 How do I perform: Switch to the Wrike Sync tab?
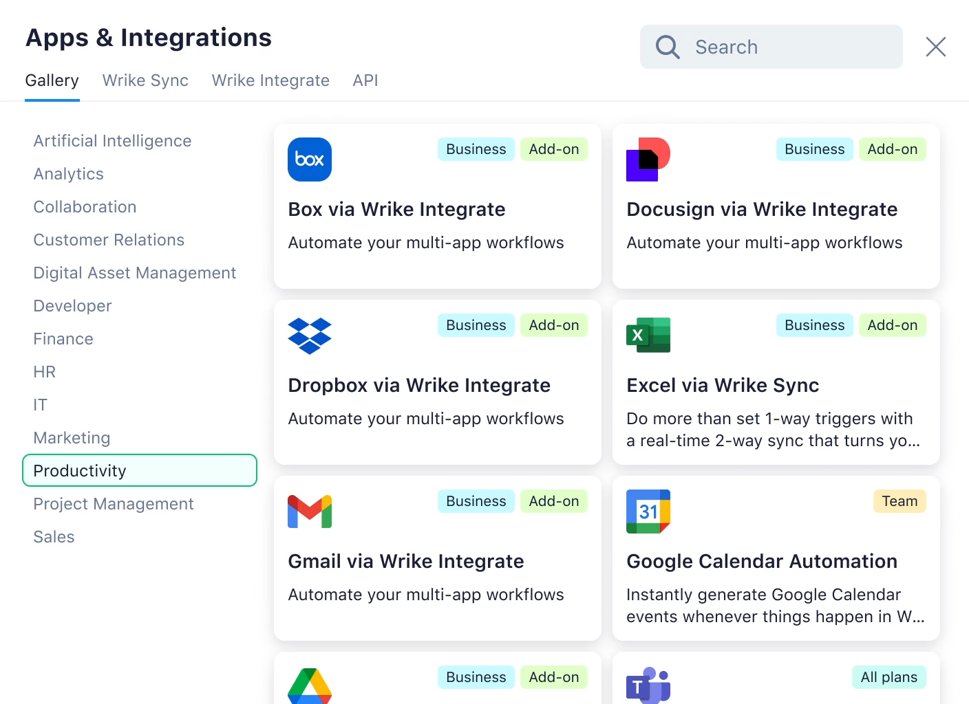[145, 80]
